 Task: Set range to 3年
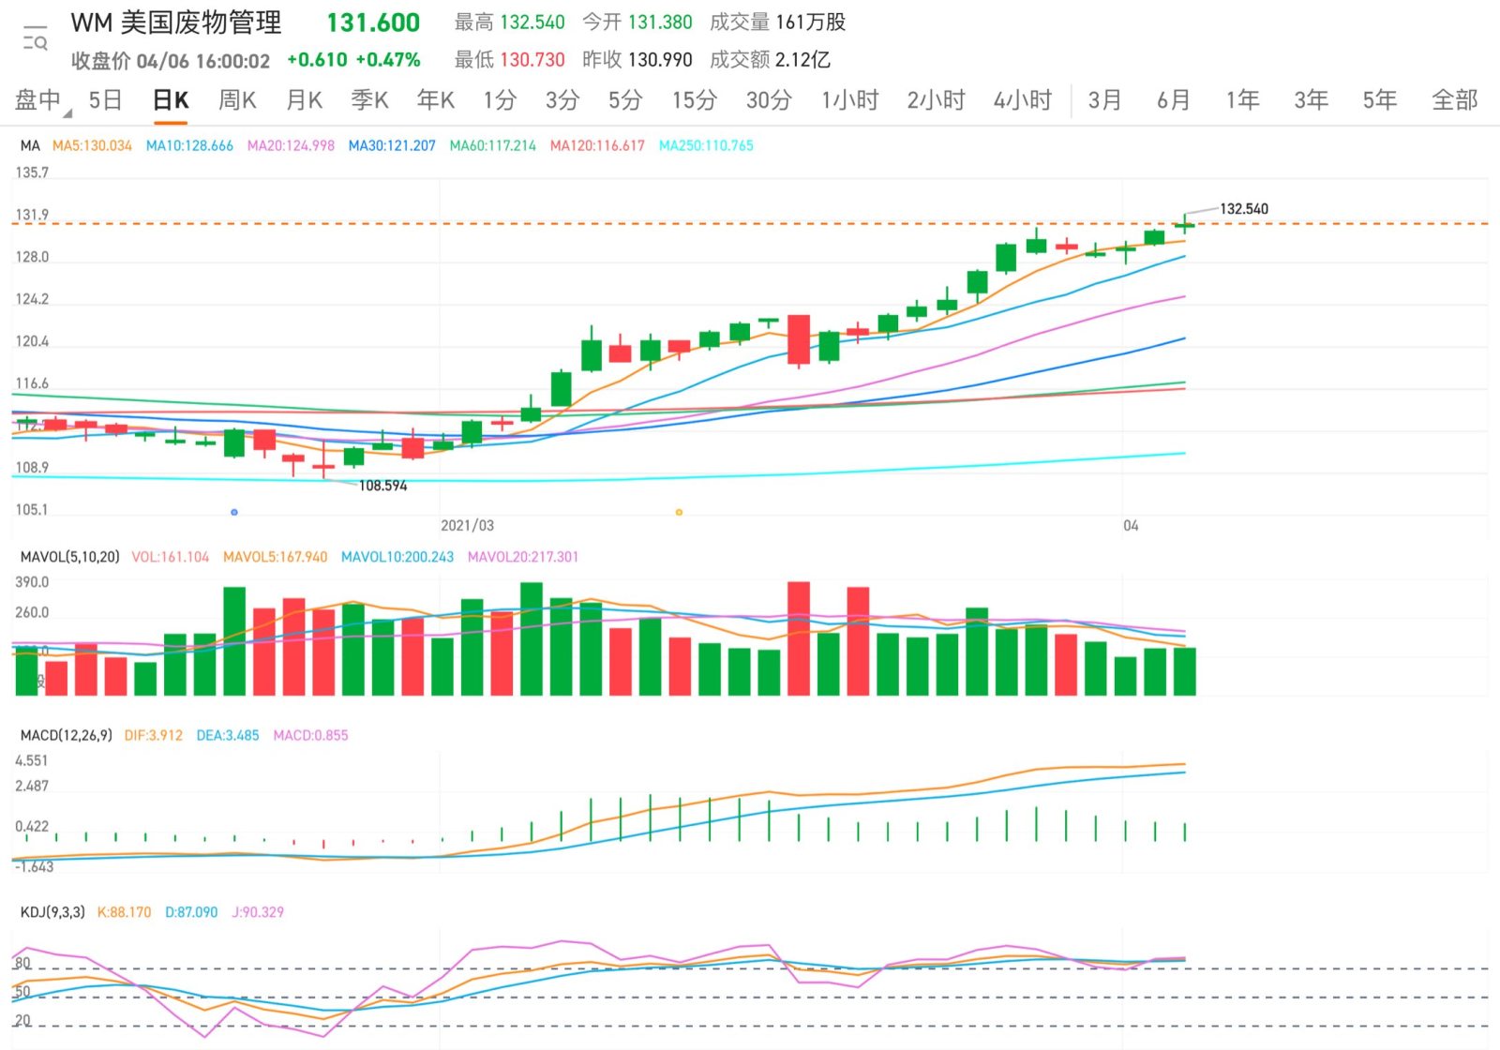1311,100
